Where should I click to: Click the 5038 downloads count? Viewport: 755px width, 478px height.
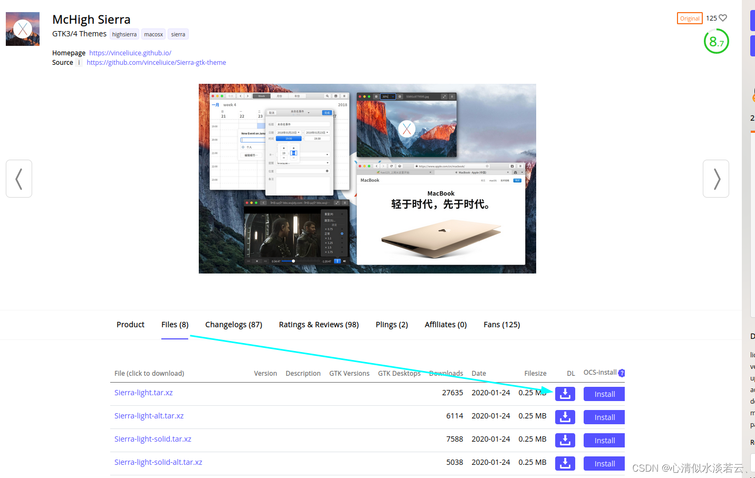pos(454,462)
